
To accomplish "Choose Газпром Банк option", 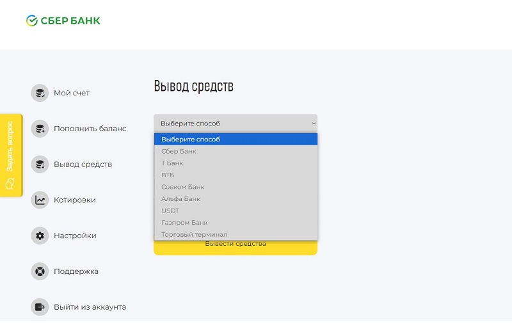I will point(236,223).
